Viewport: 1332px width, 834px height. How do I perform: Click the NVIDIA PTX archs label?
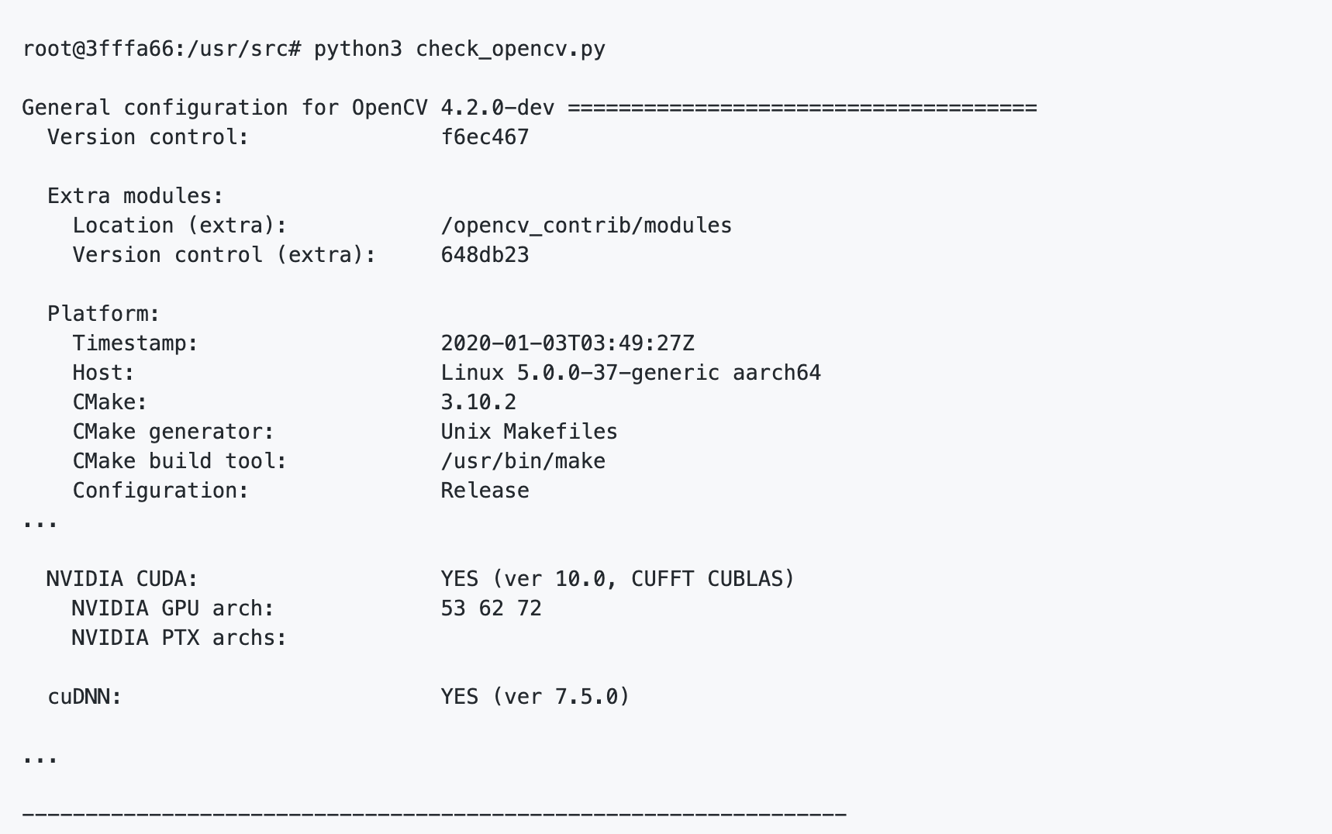coord(179,638)
